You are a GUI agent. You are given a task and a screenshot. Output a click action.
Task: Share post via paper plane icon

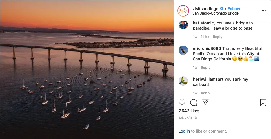(205, 102)
